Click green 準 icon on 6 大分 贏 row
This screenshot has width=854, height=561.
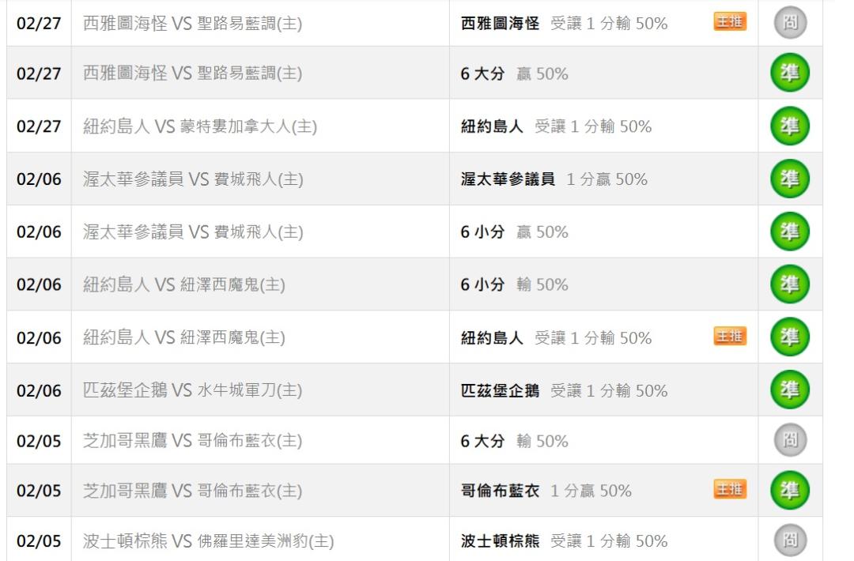pos(789,73)
